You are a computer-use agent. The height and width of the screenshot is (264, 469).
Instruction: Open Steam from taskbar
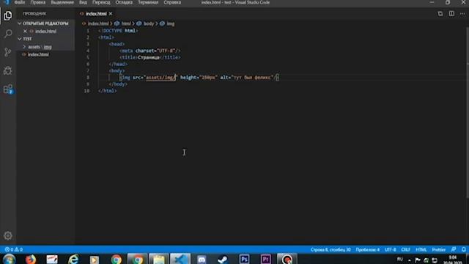point(223,259)
